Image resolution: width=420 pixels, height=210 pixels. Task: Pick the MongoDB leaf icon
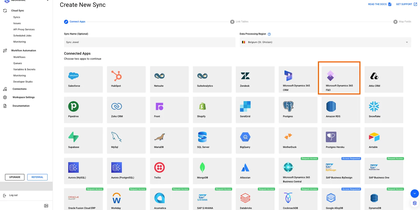point(202,168)
